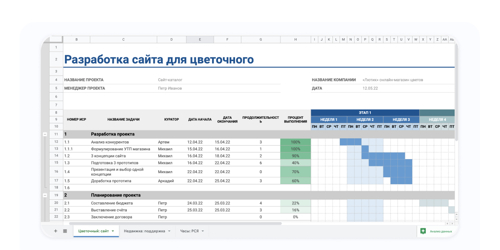
Task: Select the 0% completion cell
Action: tap(295, 217)
